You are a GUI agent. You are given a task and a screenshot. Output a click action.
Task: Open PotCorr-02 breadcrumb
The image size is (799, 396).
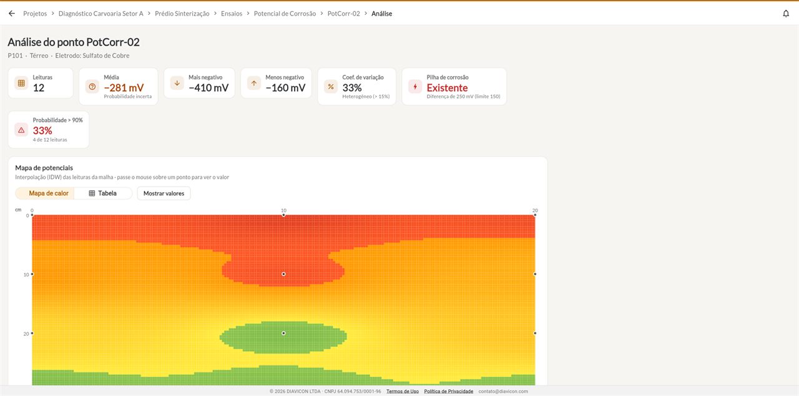(344, 13)
